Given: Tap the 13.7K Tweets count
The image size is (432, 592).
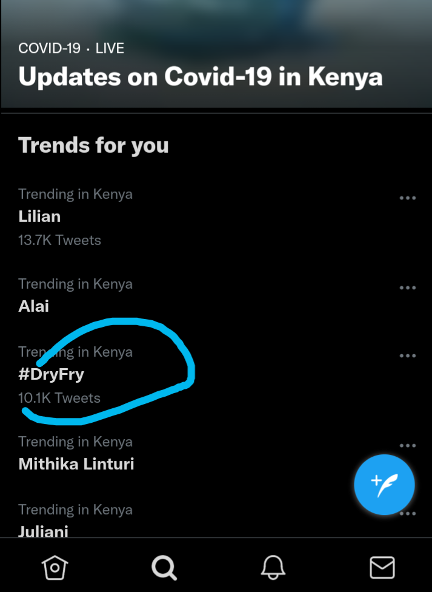Looking at the screenshot, I should (60, 240).
